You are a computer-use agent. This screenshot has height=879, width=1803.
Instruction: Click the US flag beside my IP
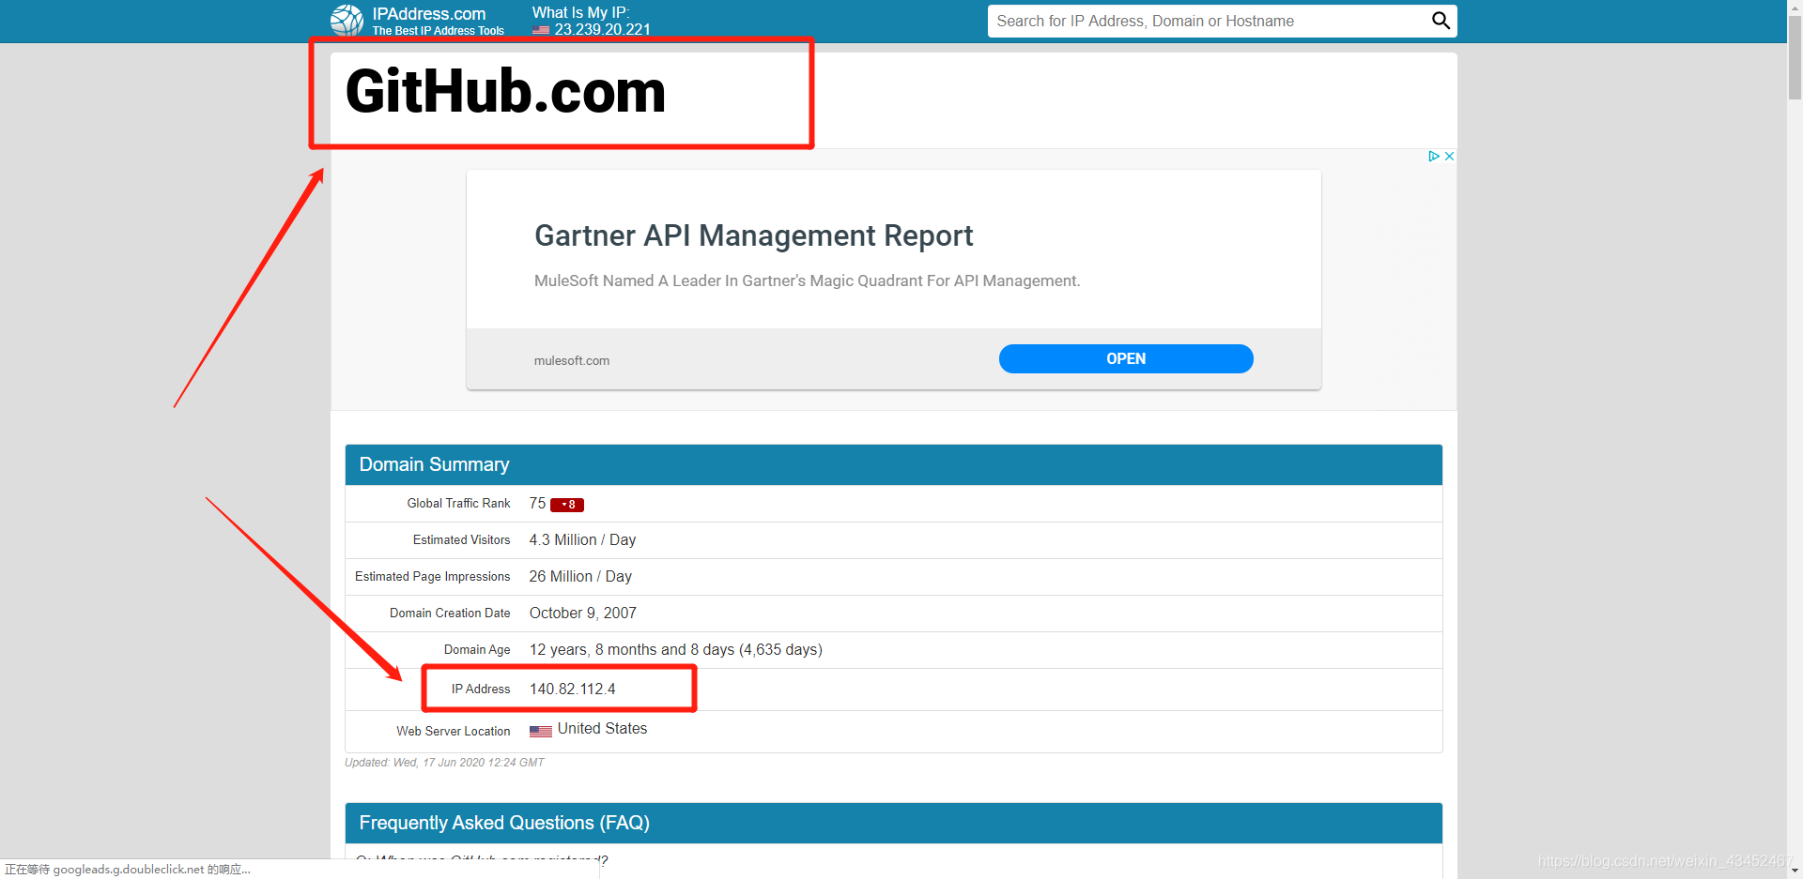[541, 30]
